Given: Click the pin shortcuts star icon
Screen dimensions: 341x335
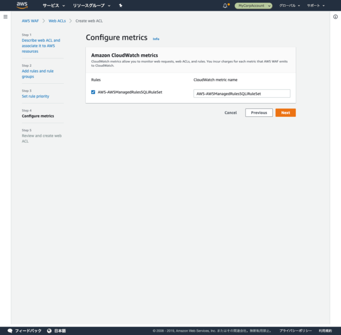Looking at the screenshot, I should tap(121, 5).
